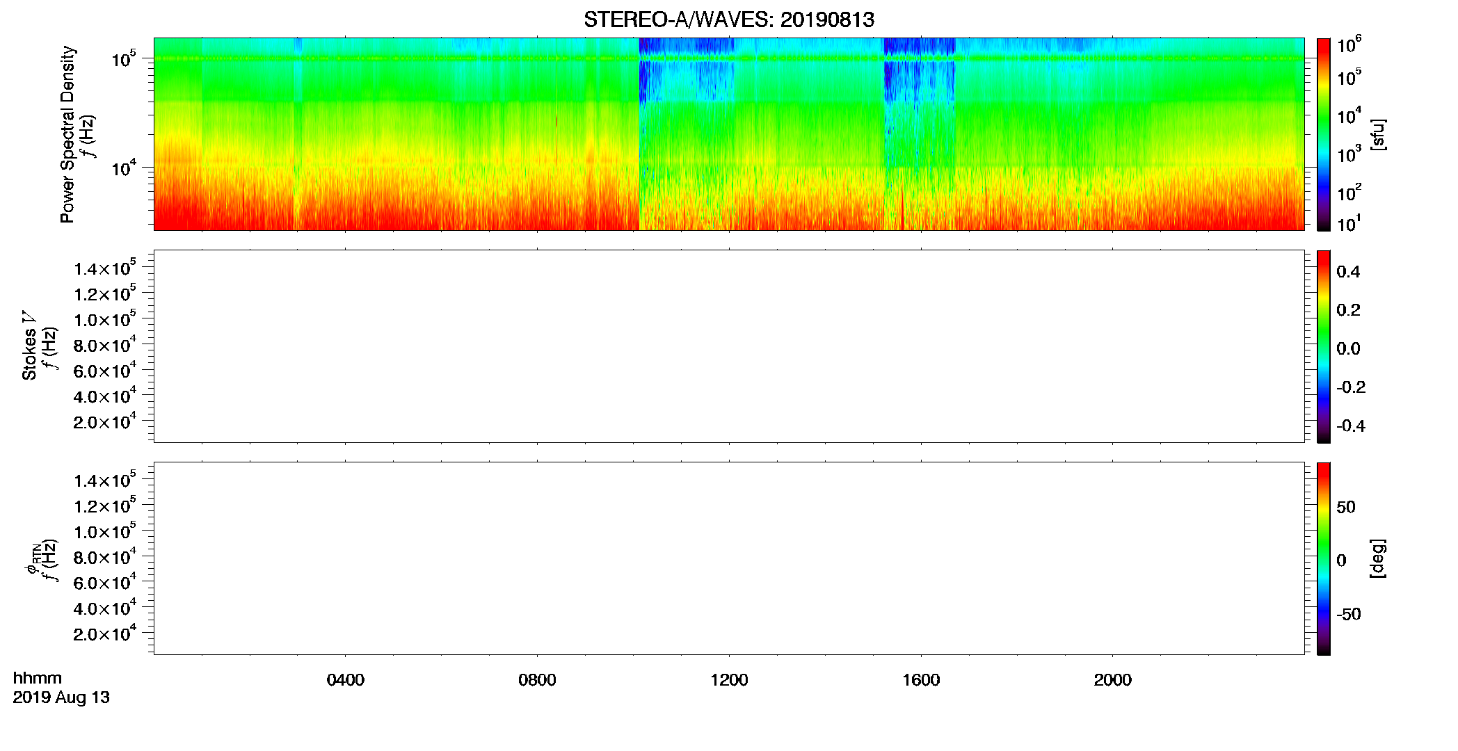This screenshot has height=751, width=1458.
Task: Select the 1200 time axis label
Action: point(729,680)
